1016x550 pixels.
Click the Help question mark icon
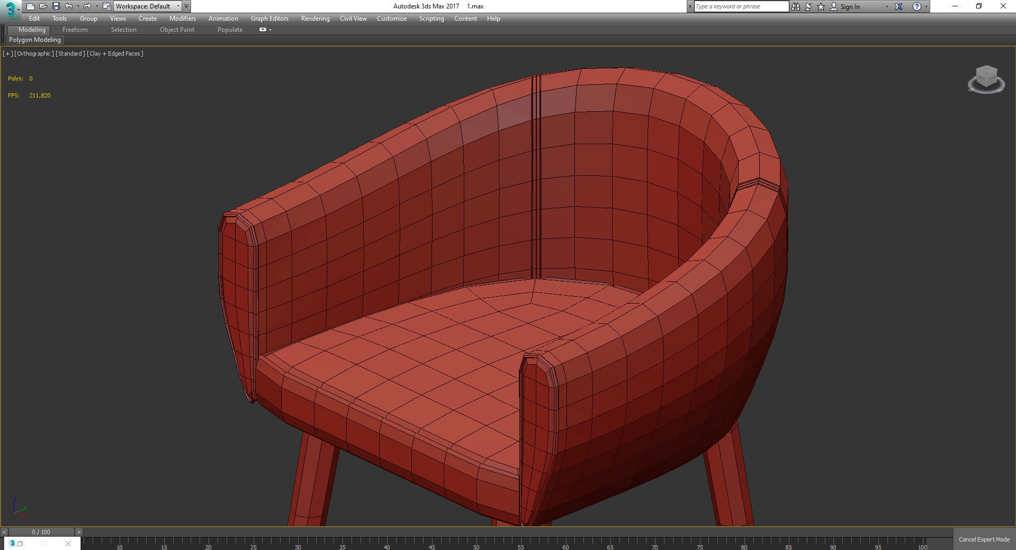pyautogui.click(x=917, y=6)
